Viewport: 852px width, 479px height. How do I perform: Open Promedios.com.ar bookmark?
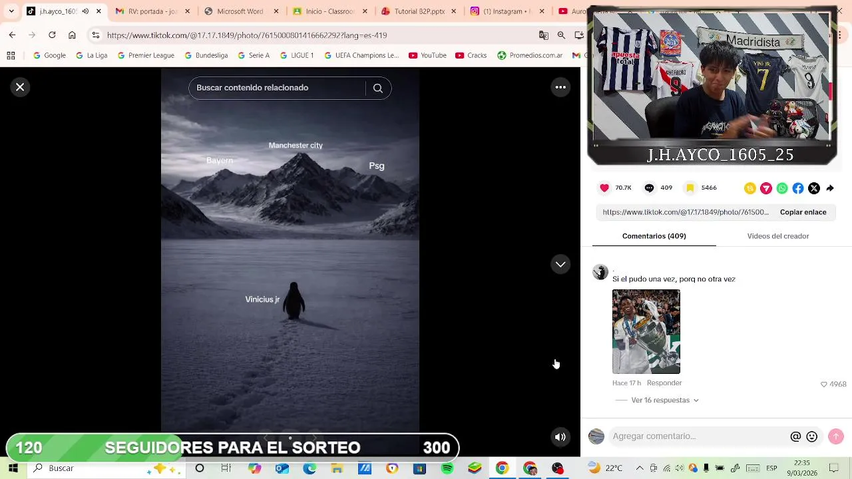click(530, 55)
